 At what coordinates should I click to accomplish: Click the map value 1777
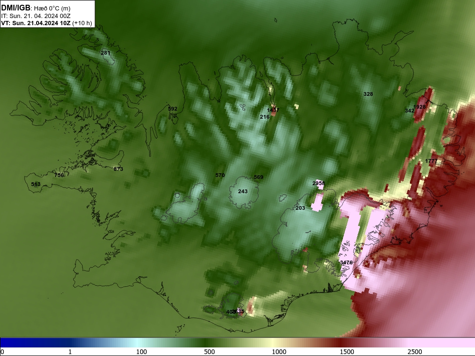431,161
